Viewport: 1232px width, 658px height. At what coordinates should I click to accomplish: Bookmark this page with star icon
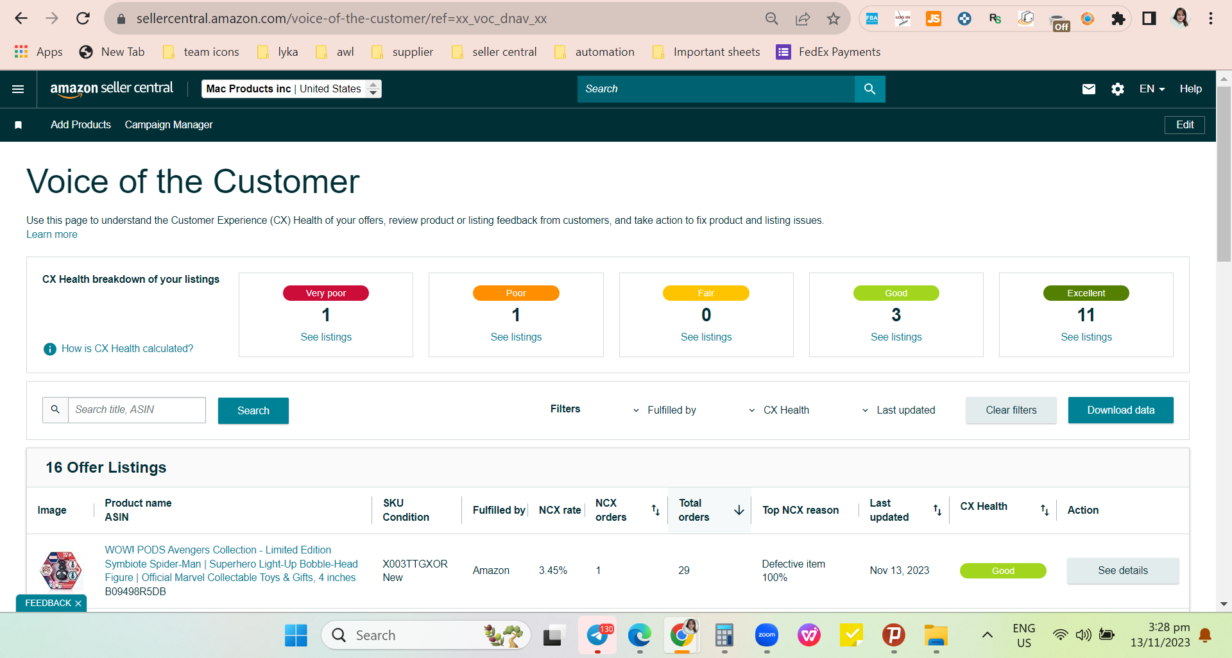[834, 19]
